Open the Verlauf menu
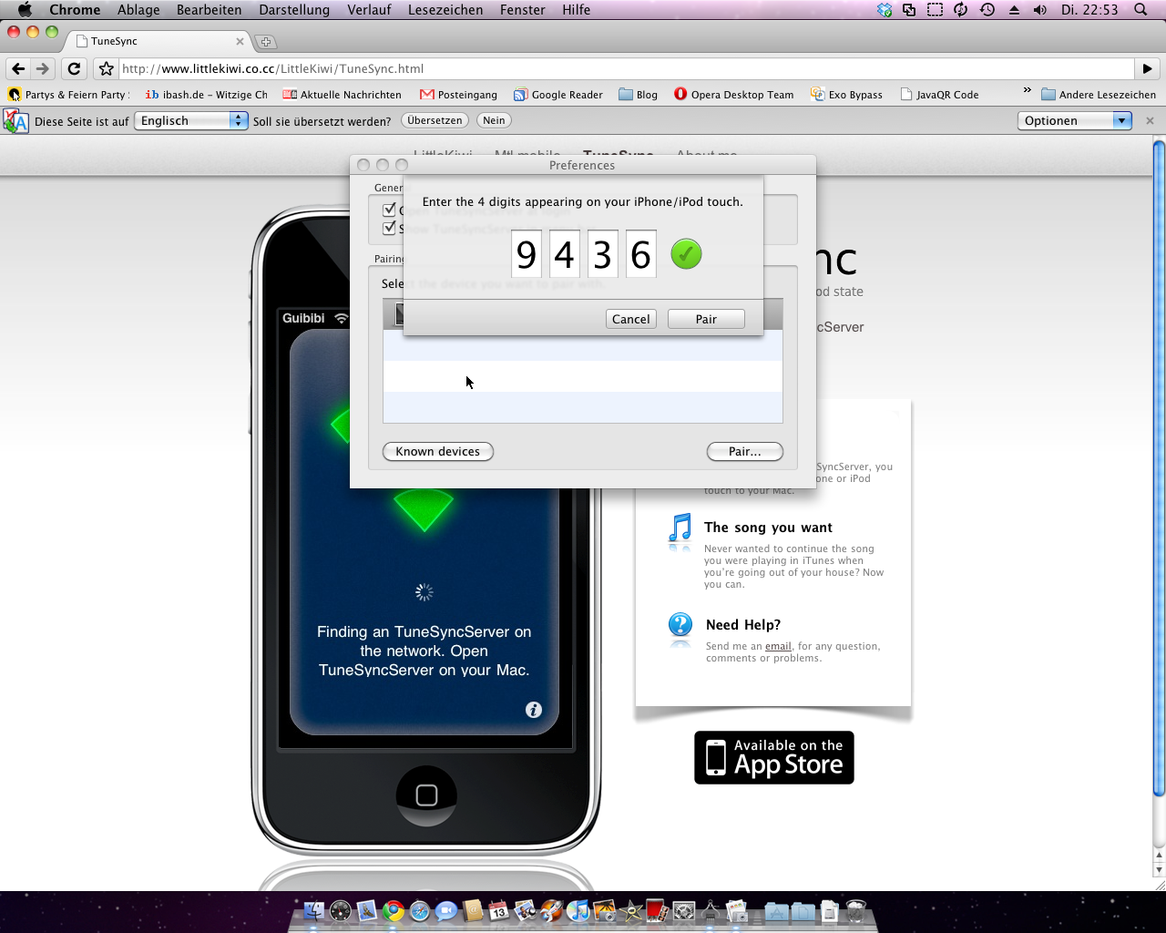Image resolution: width=1166 pixels, height=933 pixels. (369, 10)
